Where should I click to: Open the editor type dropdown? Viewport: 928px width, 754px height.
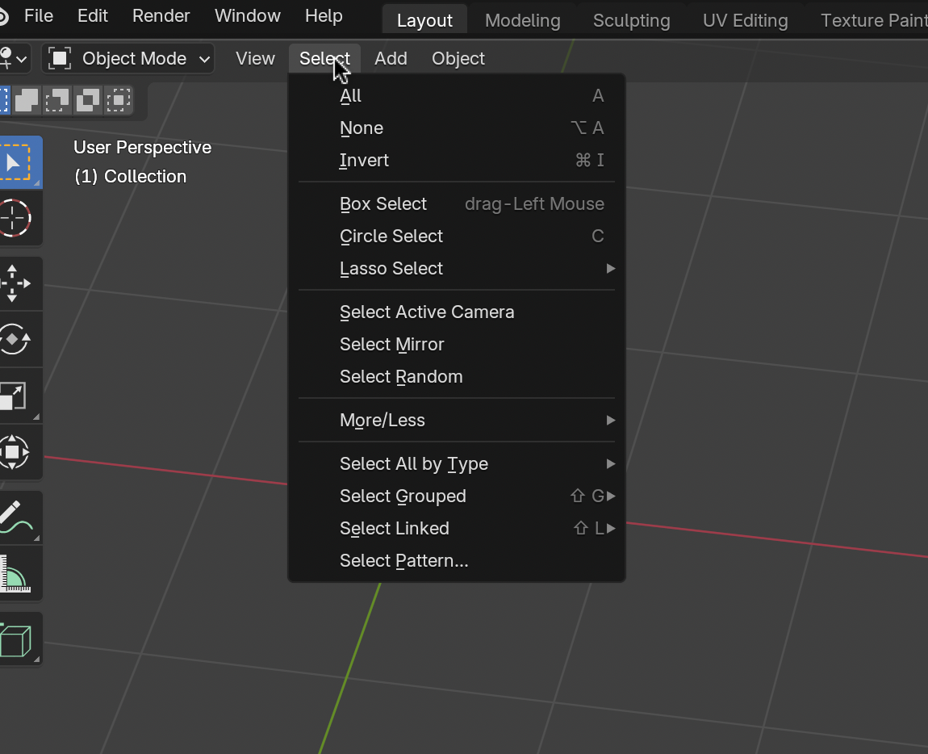click(x=13, y=59)
